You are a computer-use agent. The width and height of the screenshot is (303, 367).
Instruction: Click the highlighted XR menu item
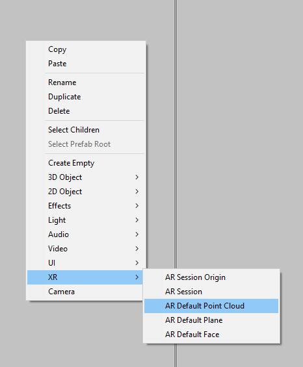point(85,277)
